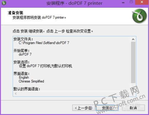Click the 安装 install button
Viewport: 149px width, 115px height.
[107, 108]
